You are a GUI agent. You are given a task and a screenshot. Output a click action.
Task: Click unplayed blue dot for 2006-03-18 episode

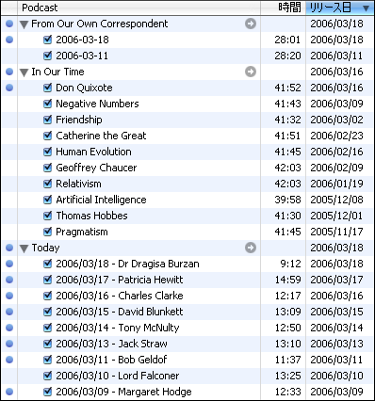[9, 40]
